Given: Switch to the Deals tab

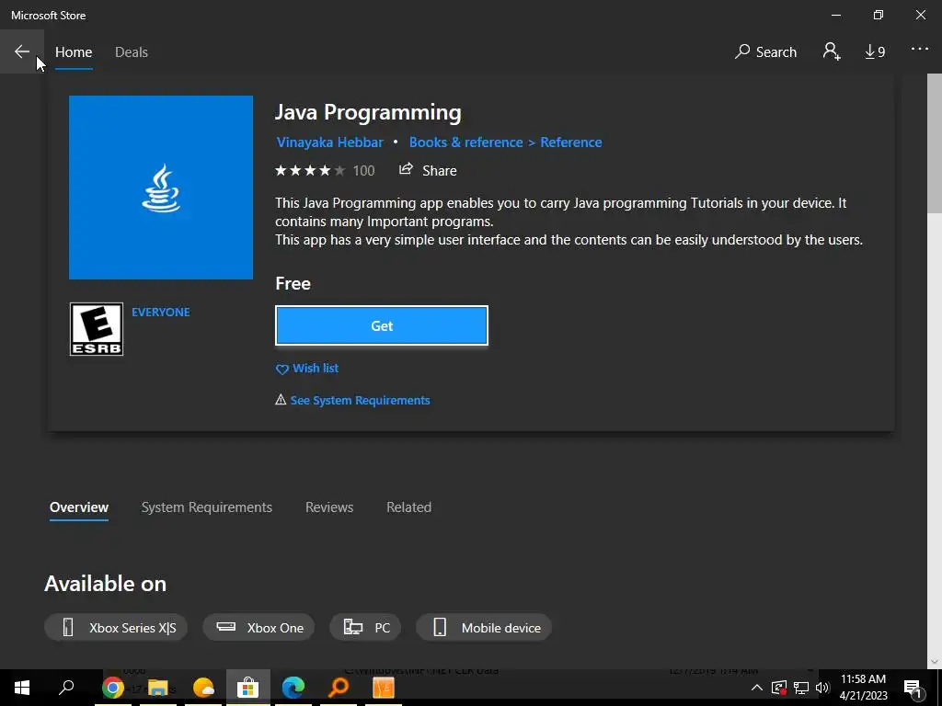Looking at the screenshot, I should click(131, 52).
